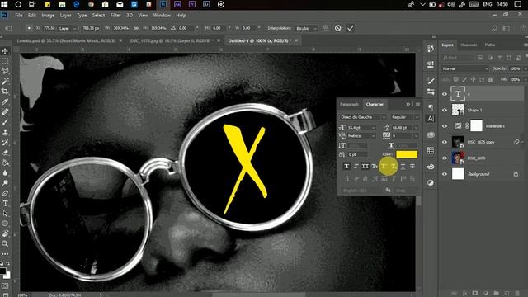
Task: Toggle Small Caps in Character panel
Action: click(375, 167)
